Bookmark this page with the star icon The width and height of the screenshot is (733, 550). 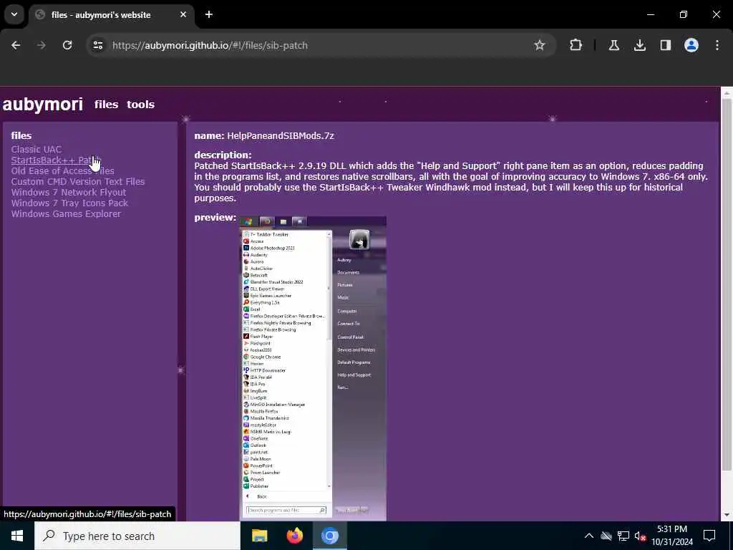tap(540, 45)
